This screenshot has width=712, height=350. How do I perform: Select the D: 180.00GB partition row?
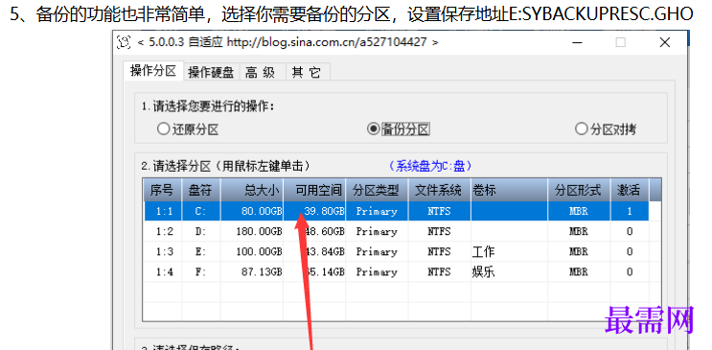click(x=396, y=231)
